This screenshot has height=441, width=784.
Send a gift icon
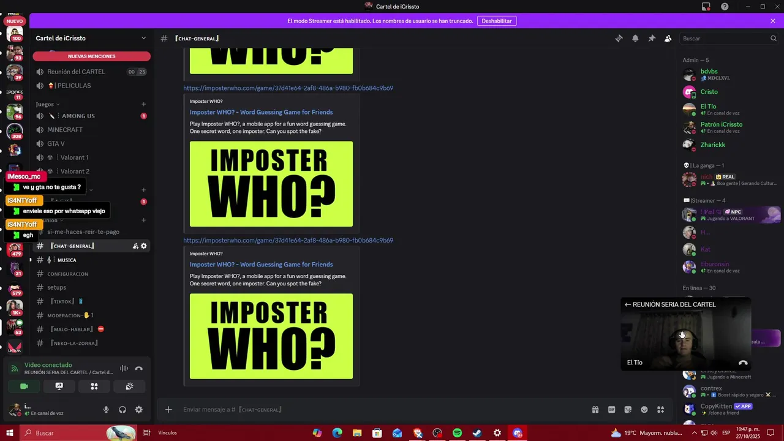(x=595, y=410)
